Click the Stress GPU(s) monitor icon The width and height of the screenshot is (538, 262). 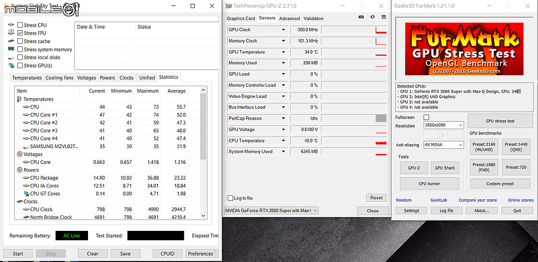[x=11, y=65]
